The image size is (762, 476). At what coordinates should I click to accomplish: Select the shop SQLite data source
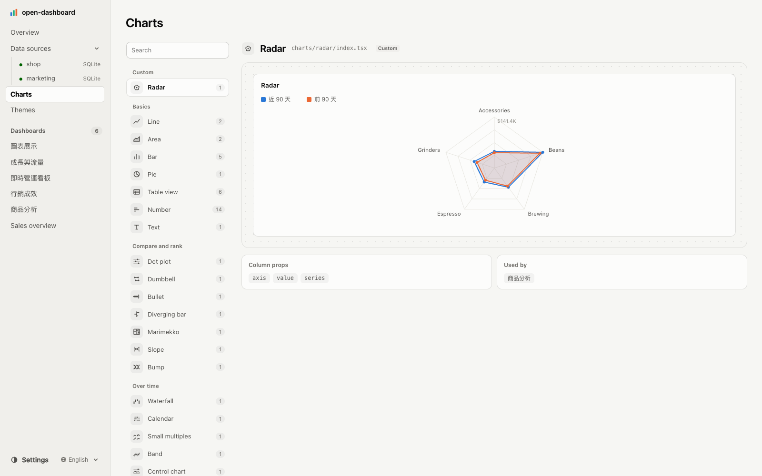point(60,64)
